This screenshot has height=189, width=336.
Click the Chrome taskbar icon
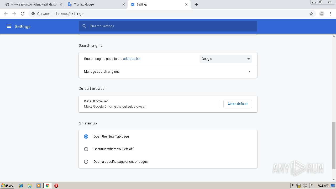(x=48, y=186)
